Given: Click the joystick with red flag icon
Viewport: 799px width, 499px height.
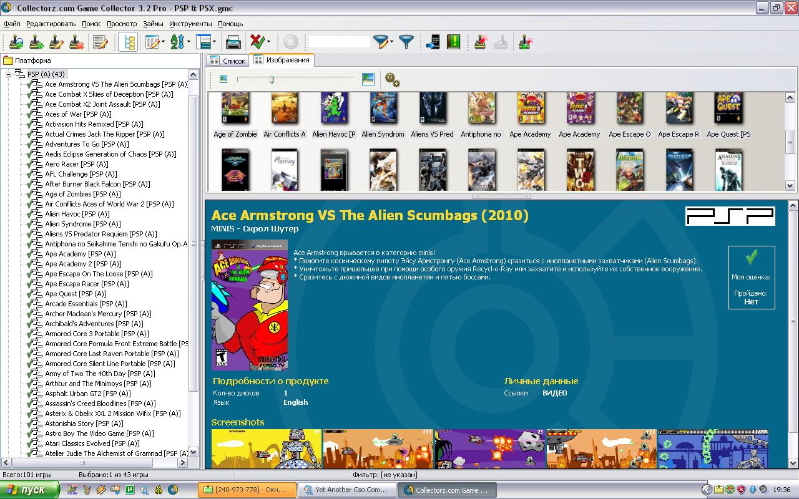Looking at the screenshot, I should coord(480,42).
